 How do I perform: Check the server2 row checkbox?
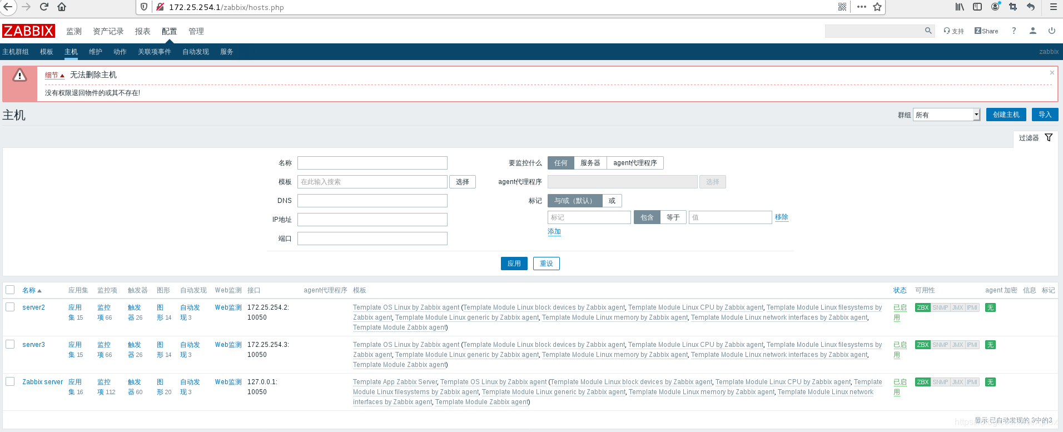[x=10, y=307]
